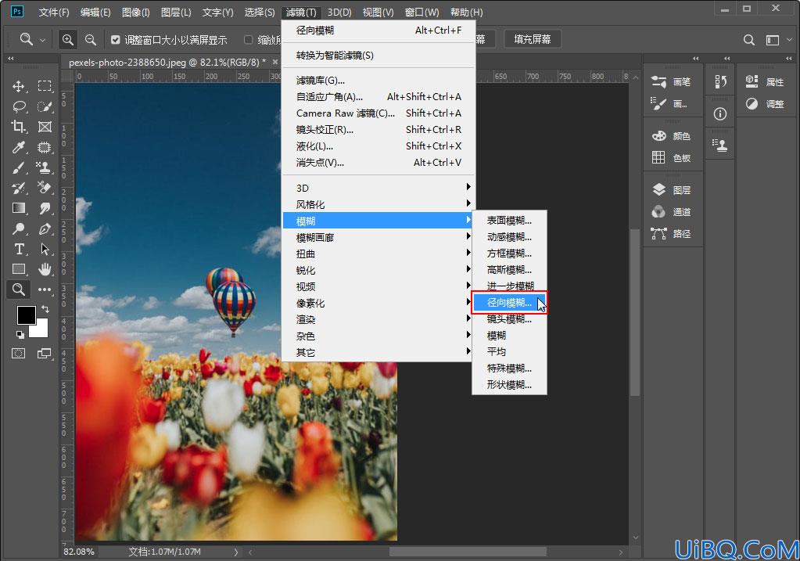The width and height of the screenshot is (800, 561).
Task: Select the Quick Selection tool
Action: 45,106
